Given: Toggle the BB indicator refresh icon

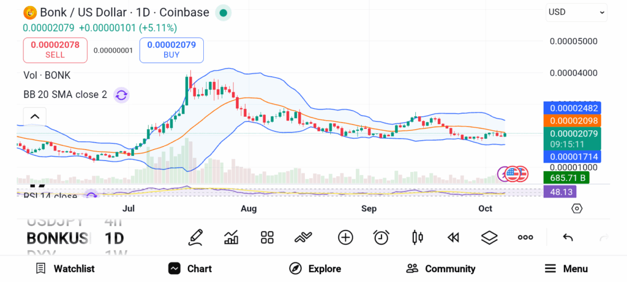Looking at the screenshot, I should (x=121, y=95).
